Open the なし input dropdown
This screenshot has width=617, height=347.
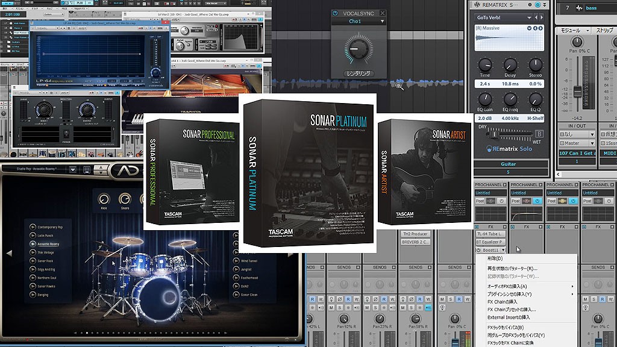(592, 134)
